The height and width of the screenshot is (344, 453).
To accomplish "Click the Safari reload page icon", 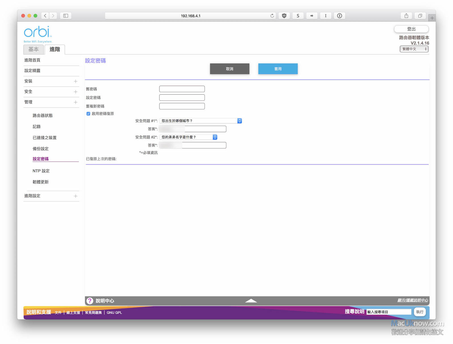I will click(272, 16).
